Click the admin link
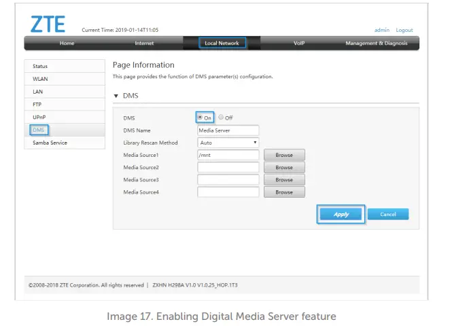 [382, 30]
